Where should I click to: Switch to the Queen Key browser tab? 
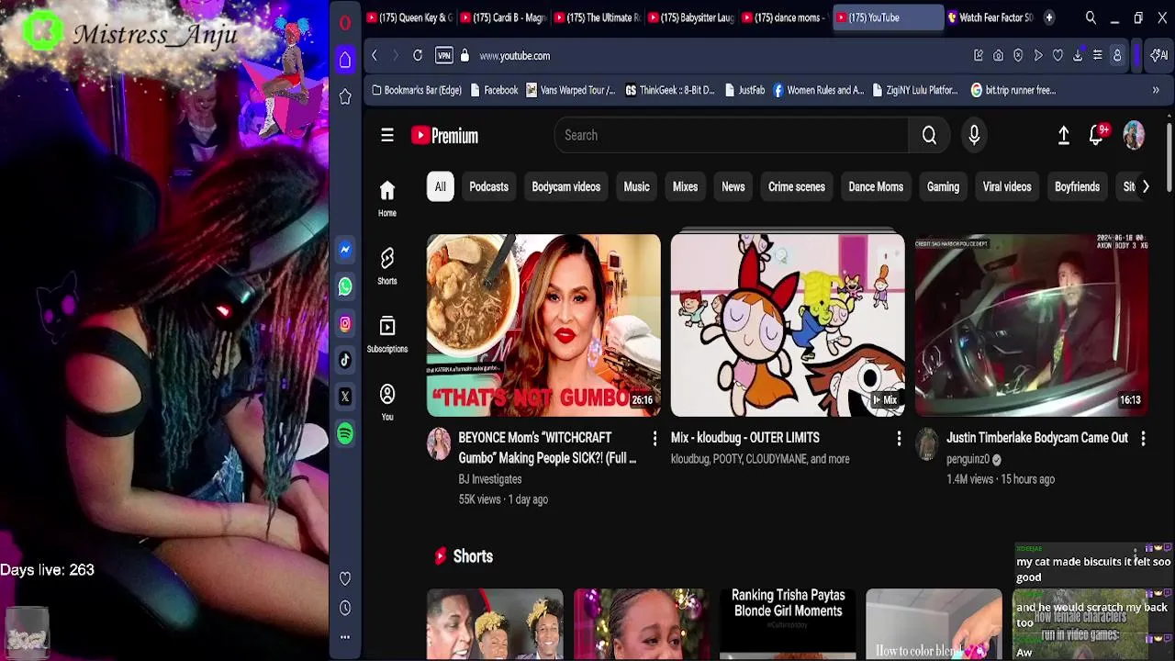pyautogui.click(x=409, y=17)
